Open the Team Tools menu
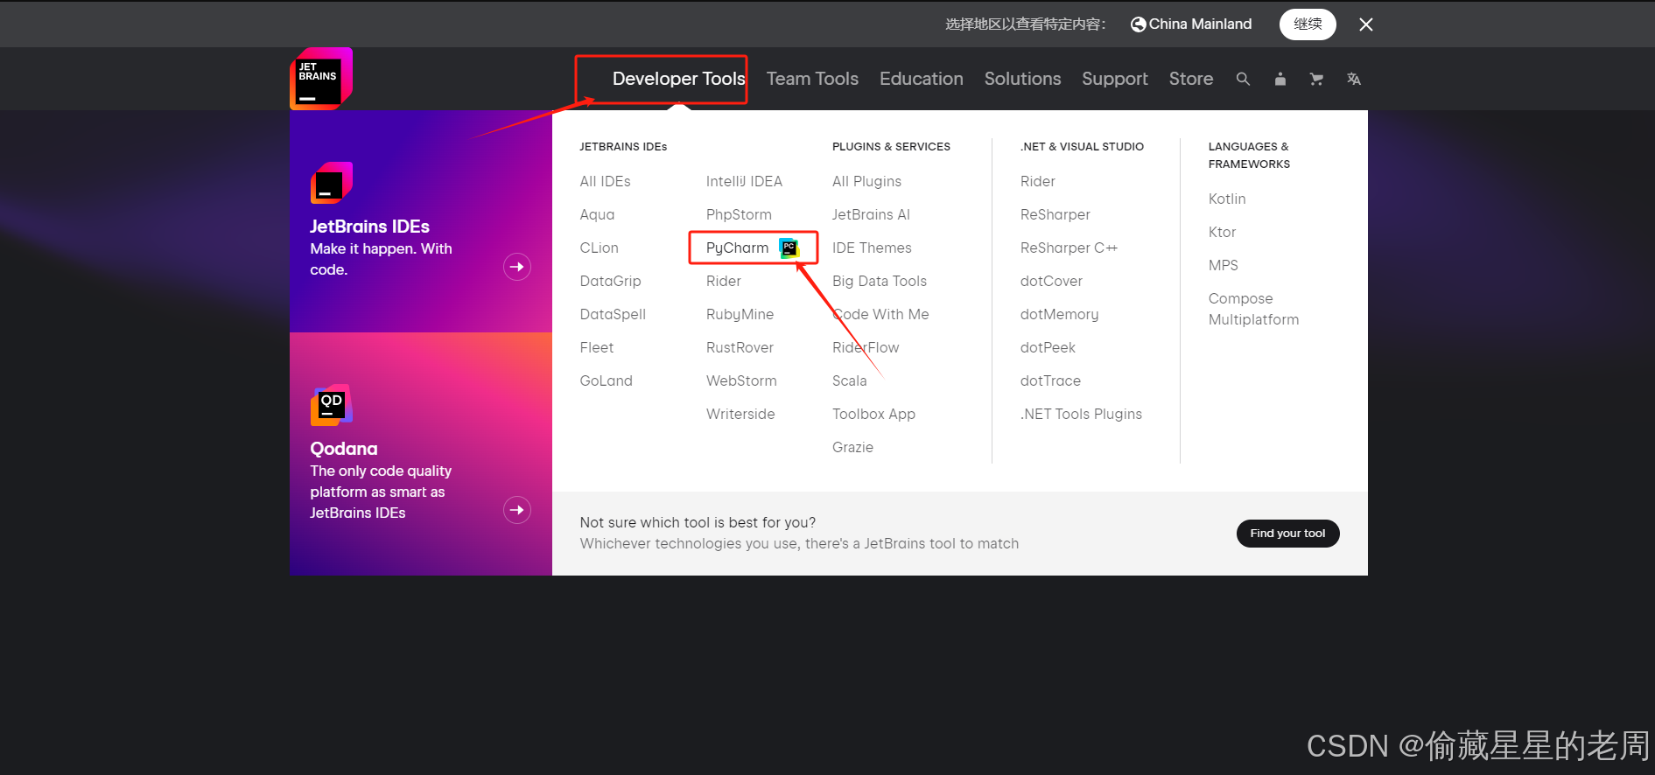The height and width of the screenshot is (775, 1655). (x=812, y=79)
